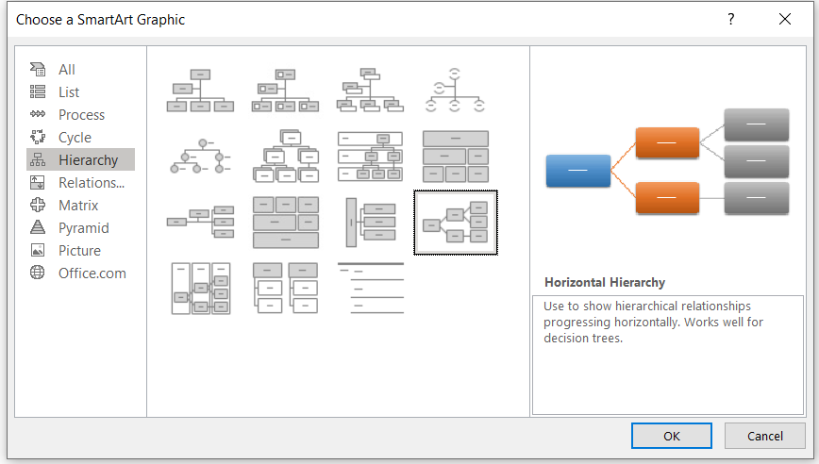Screen dimensions: 819x464
Task: Switch to the Cycle category
Action: pos(80,138)
